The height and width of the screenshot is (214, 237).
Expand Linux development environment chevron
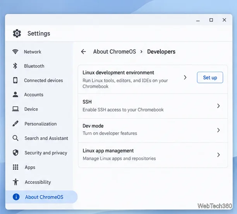(x=185, y=78)
